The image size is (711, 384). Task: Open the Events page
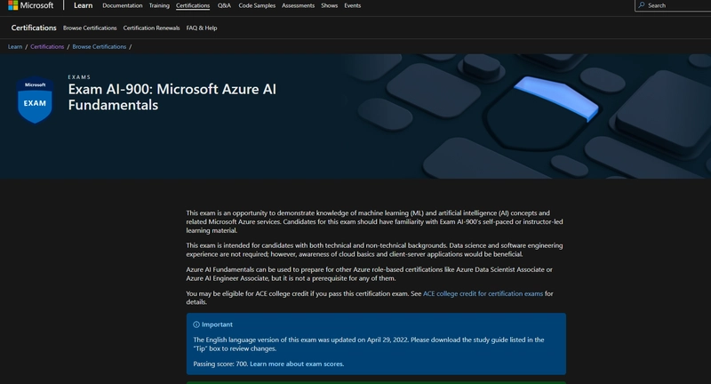(353, 5)
